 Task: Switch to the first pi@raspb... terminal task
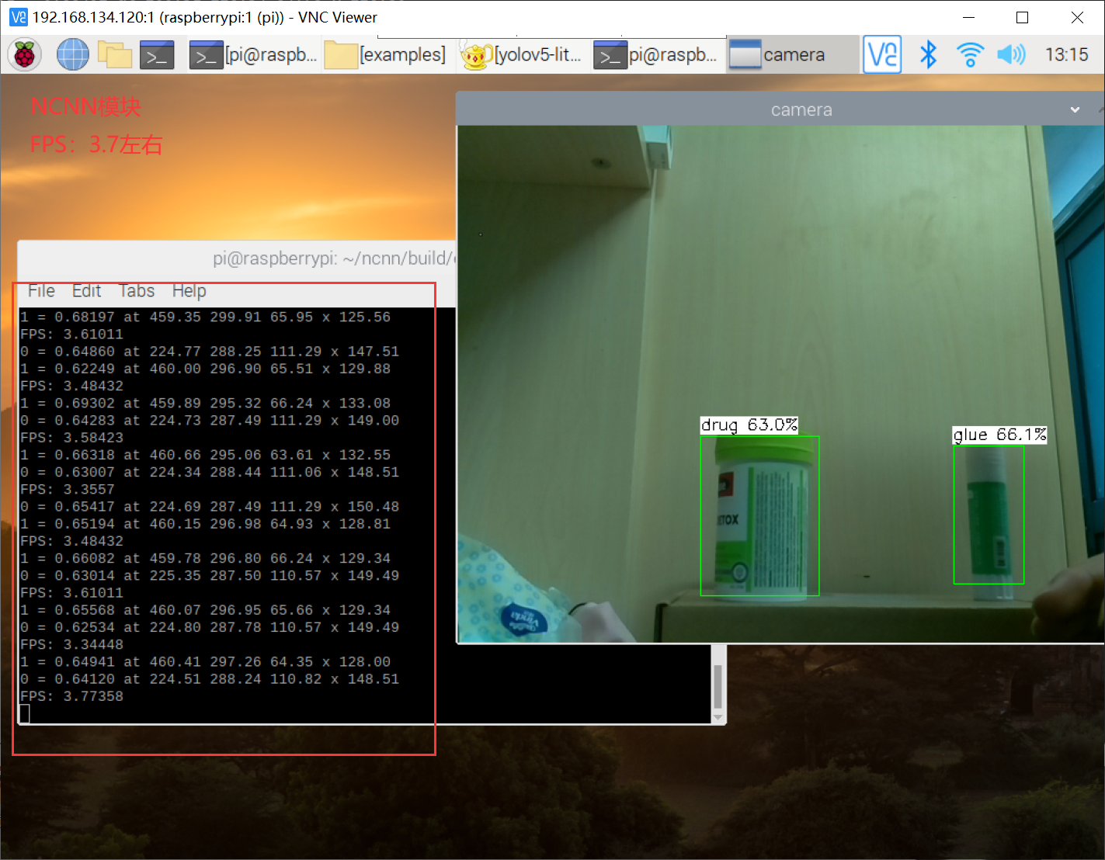point(254,55)
